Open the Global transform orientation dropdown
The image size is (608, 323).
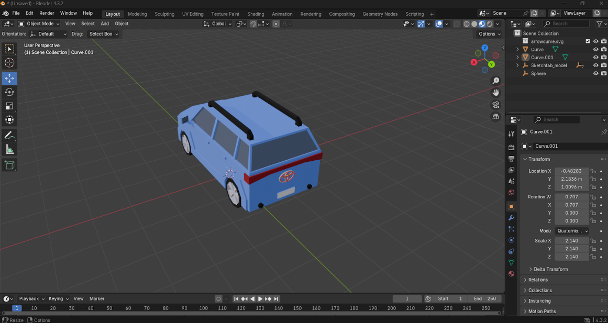[x=218, y=24]
